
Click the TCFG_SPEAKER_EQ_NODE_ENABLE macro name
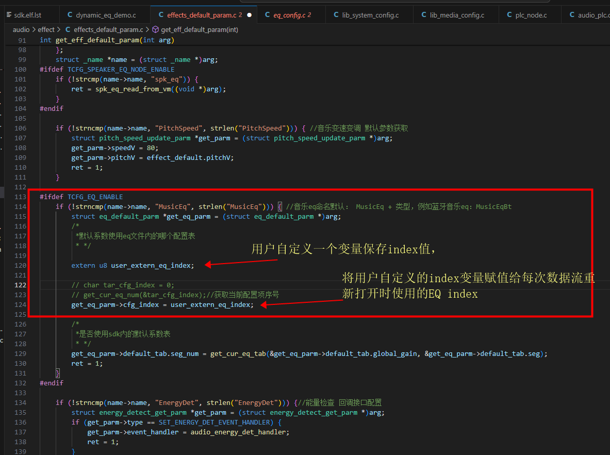click(121, 70)
